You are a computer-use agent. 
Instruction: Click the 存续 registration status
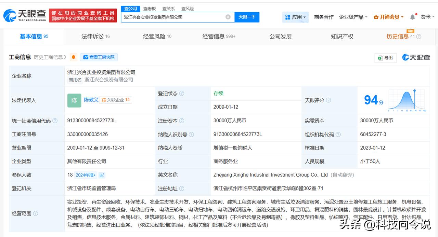pyautogui.click(x=218, y=93)
